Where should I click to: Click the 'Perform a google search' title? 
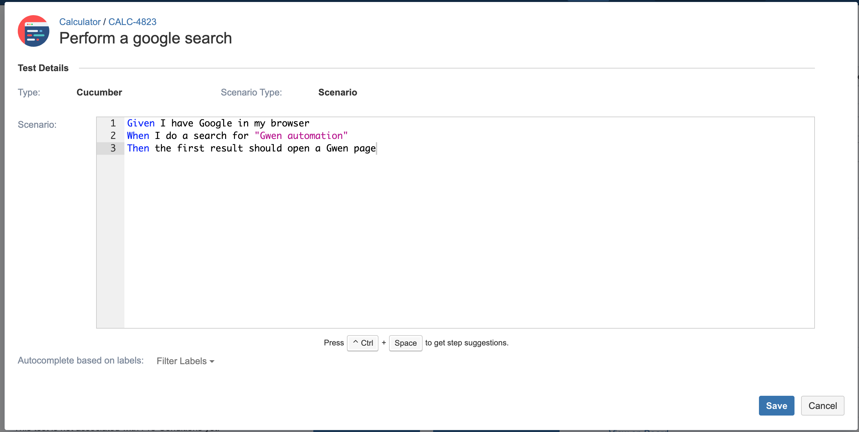pyautogui.click(x=145, y=38)
